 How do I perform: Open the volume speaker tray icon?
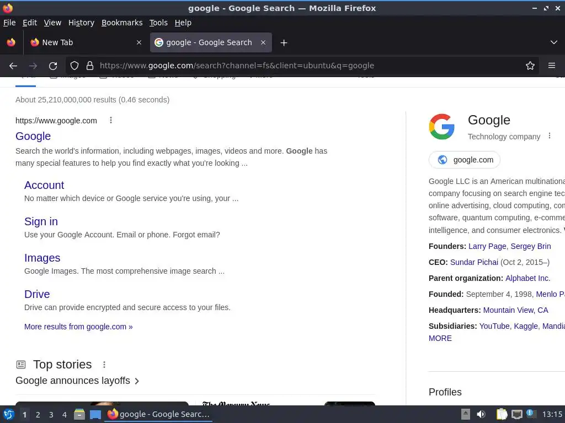(481, 414)
